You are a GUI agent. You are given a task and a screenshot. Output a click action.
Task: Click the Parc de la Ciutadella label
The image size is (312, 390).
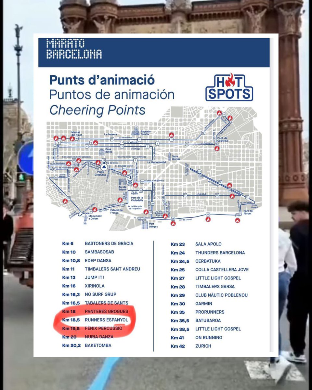tap(137, 199)
